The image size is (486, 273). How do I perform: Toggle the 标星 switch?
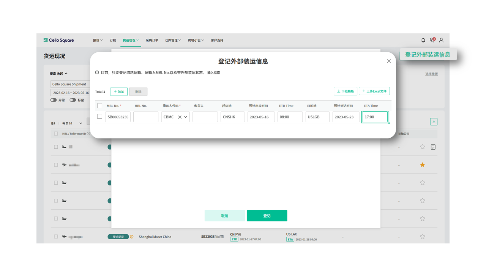click(x=73, y=100)
